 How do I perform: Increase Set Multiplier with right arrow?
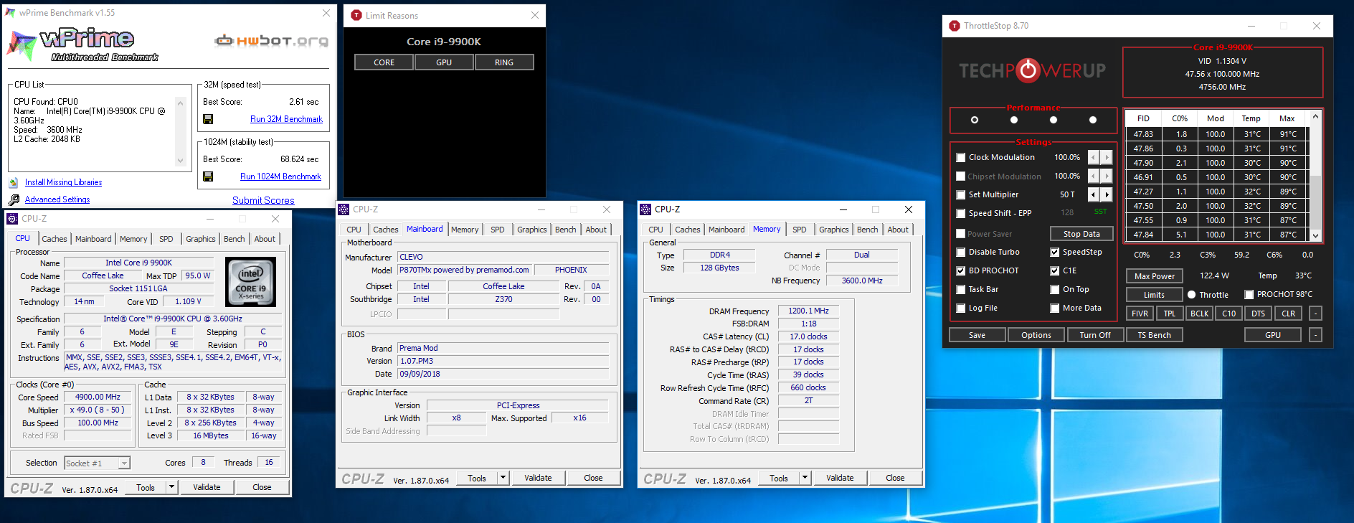coord(1107,194)
